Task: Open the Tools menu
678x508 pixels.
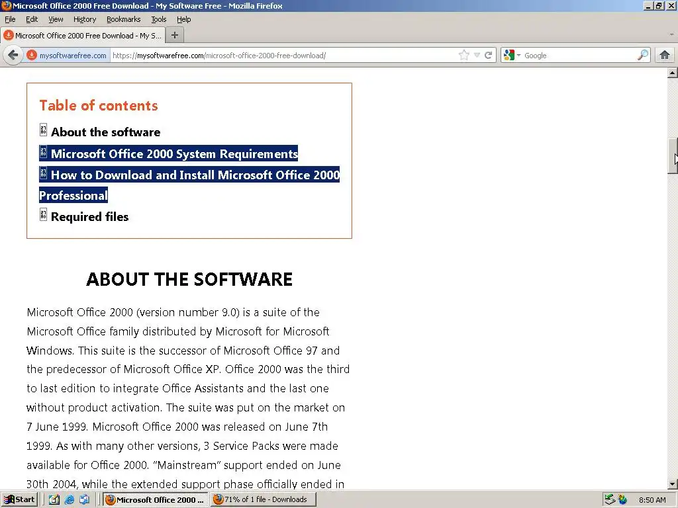Action: tap(158, 19)
